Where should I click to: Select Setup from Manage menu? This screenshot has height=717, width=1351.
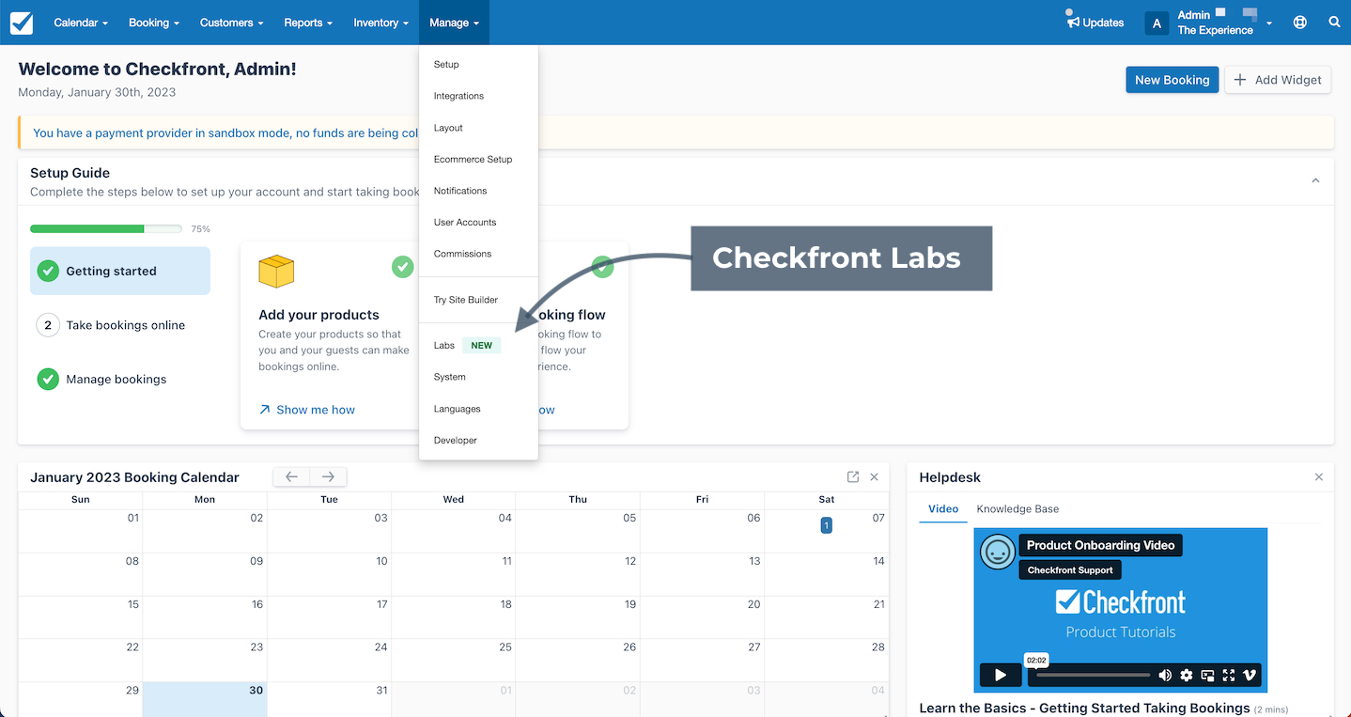478,64
